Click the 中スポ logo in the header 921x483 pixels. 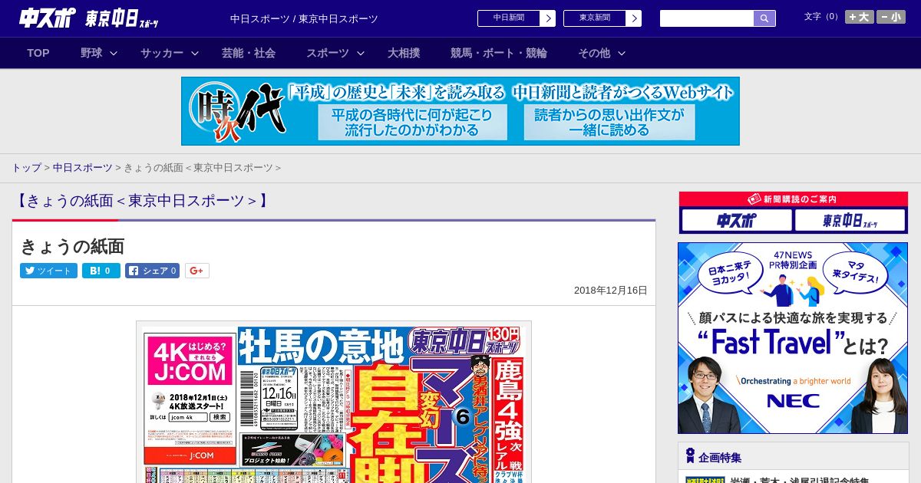47,18
